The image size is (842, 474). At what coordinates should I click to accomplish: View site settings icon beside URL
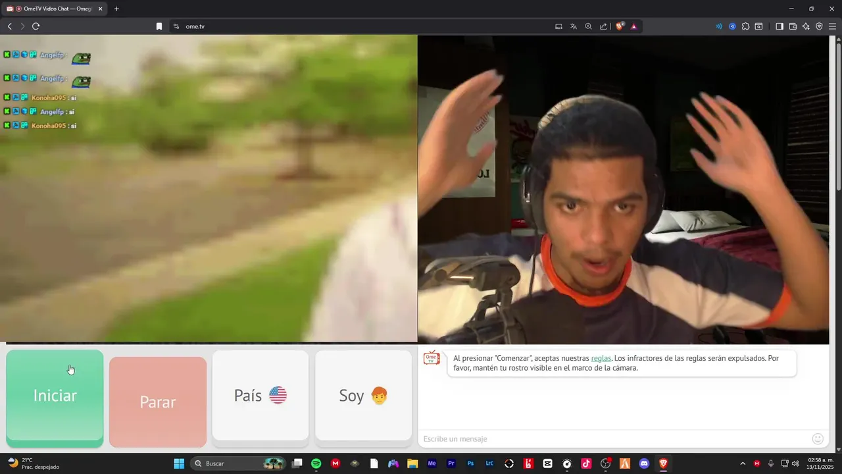point(176,26)
